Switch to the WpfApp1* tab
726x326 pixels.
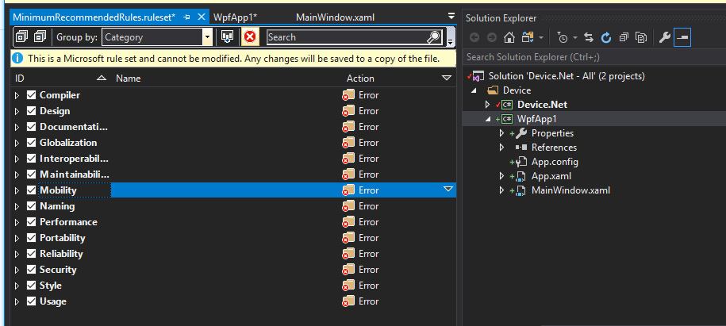235,17
